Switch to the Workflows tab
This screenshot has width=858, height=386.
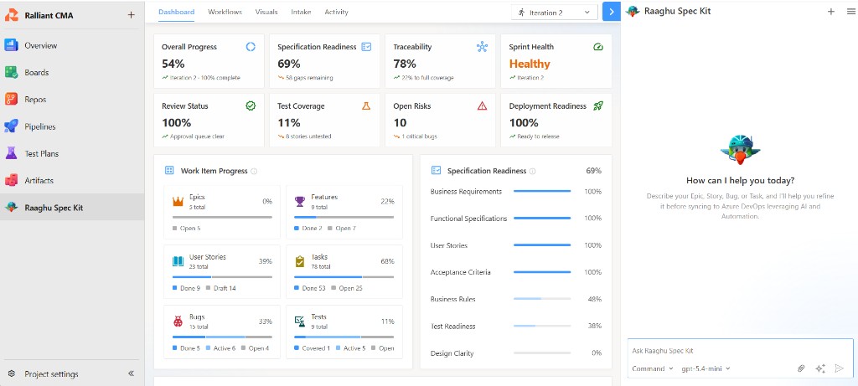(225, 12)
